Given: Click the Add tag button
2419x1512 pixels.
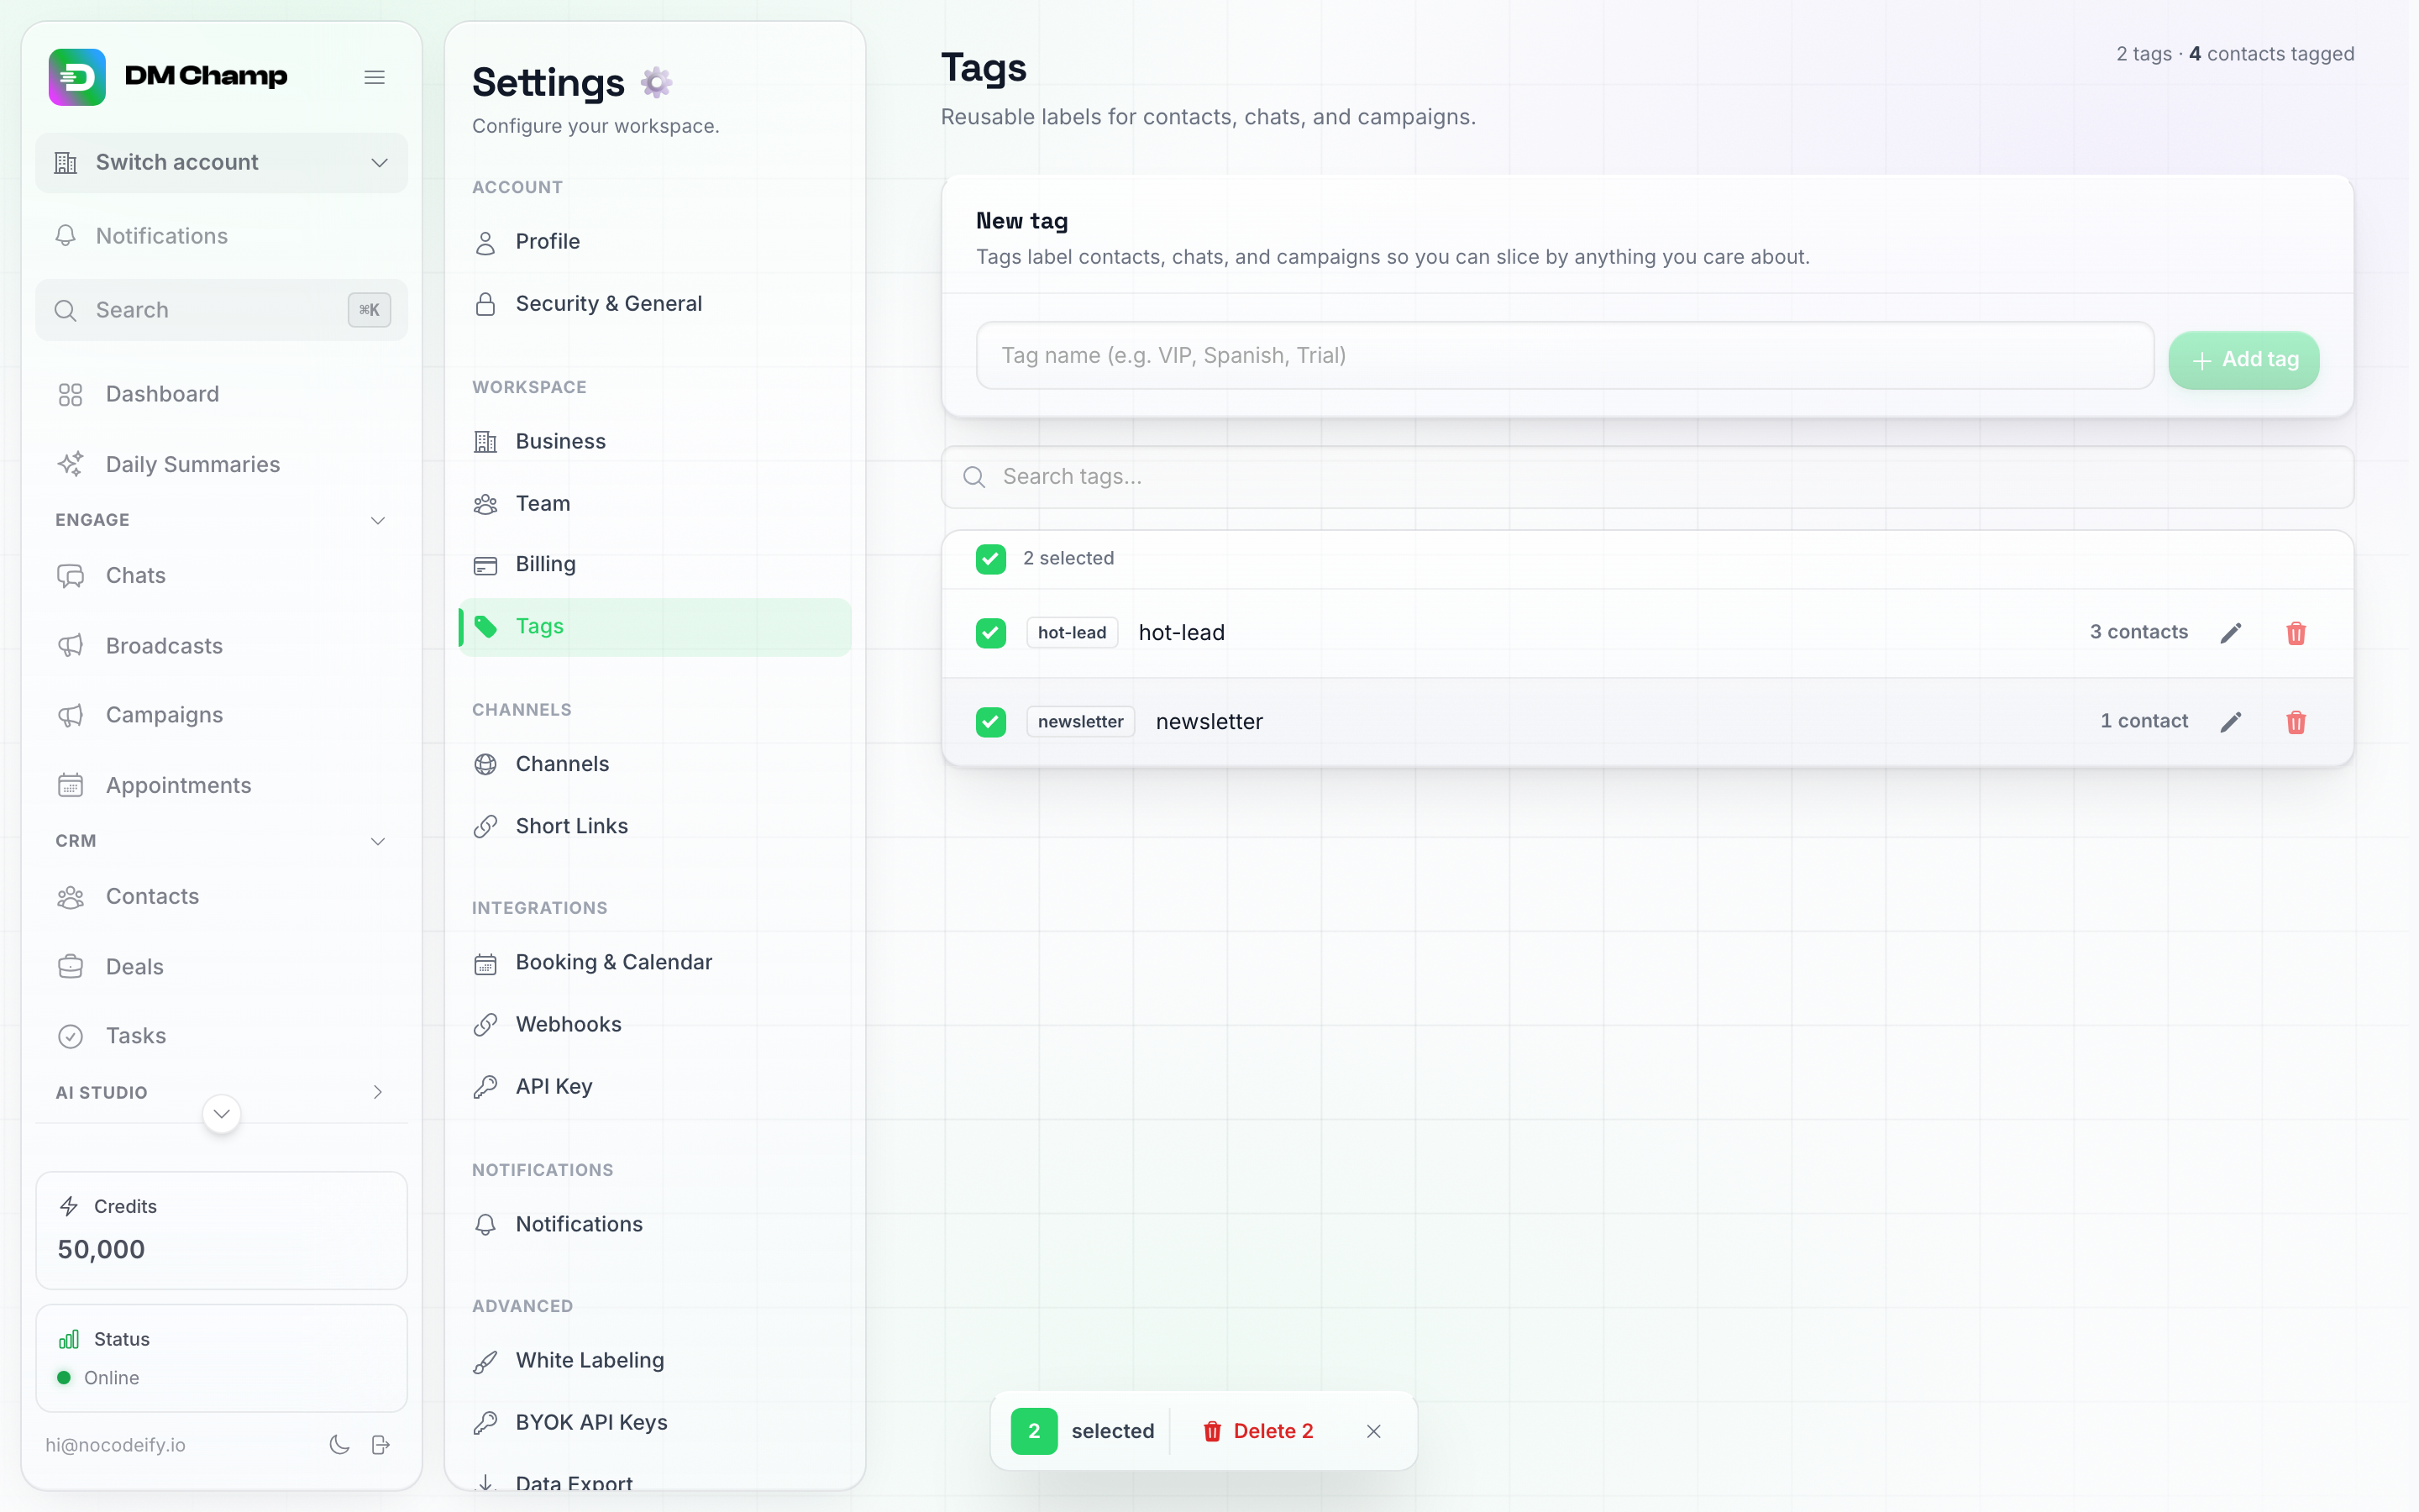Looking at the screenshot, I should (2244, 360).
